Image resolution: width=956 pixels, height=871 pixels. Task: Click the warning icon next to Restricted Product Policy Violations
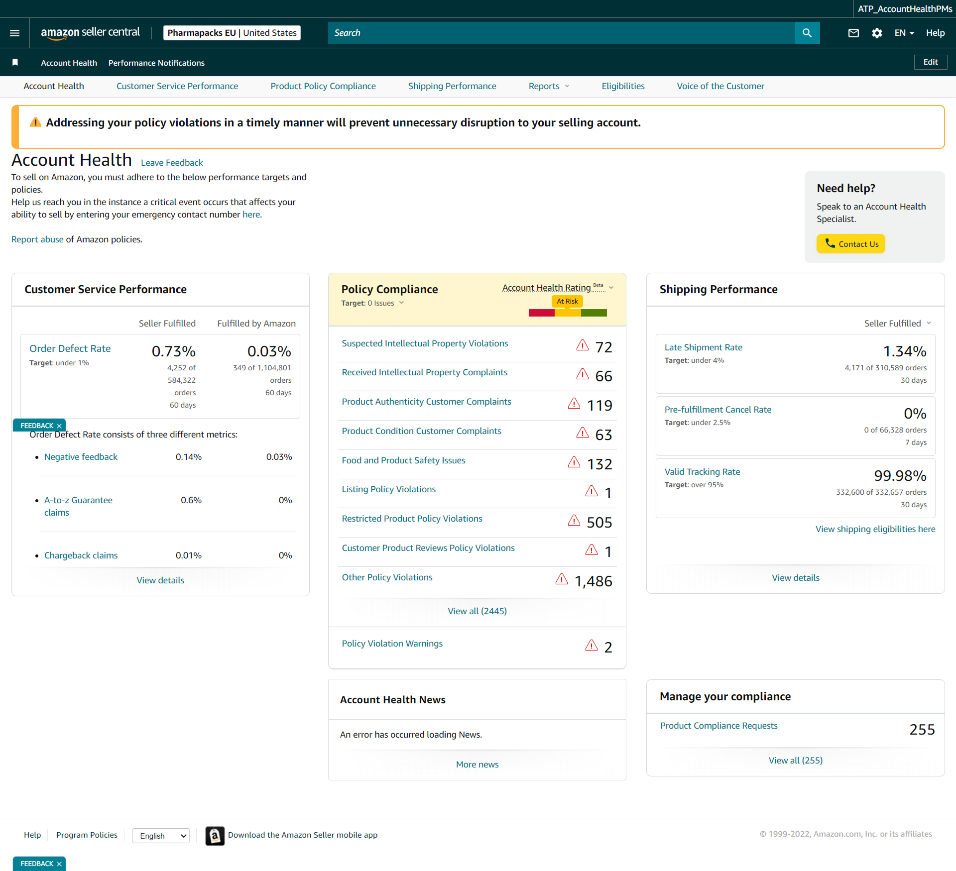point(574,521)
